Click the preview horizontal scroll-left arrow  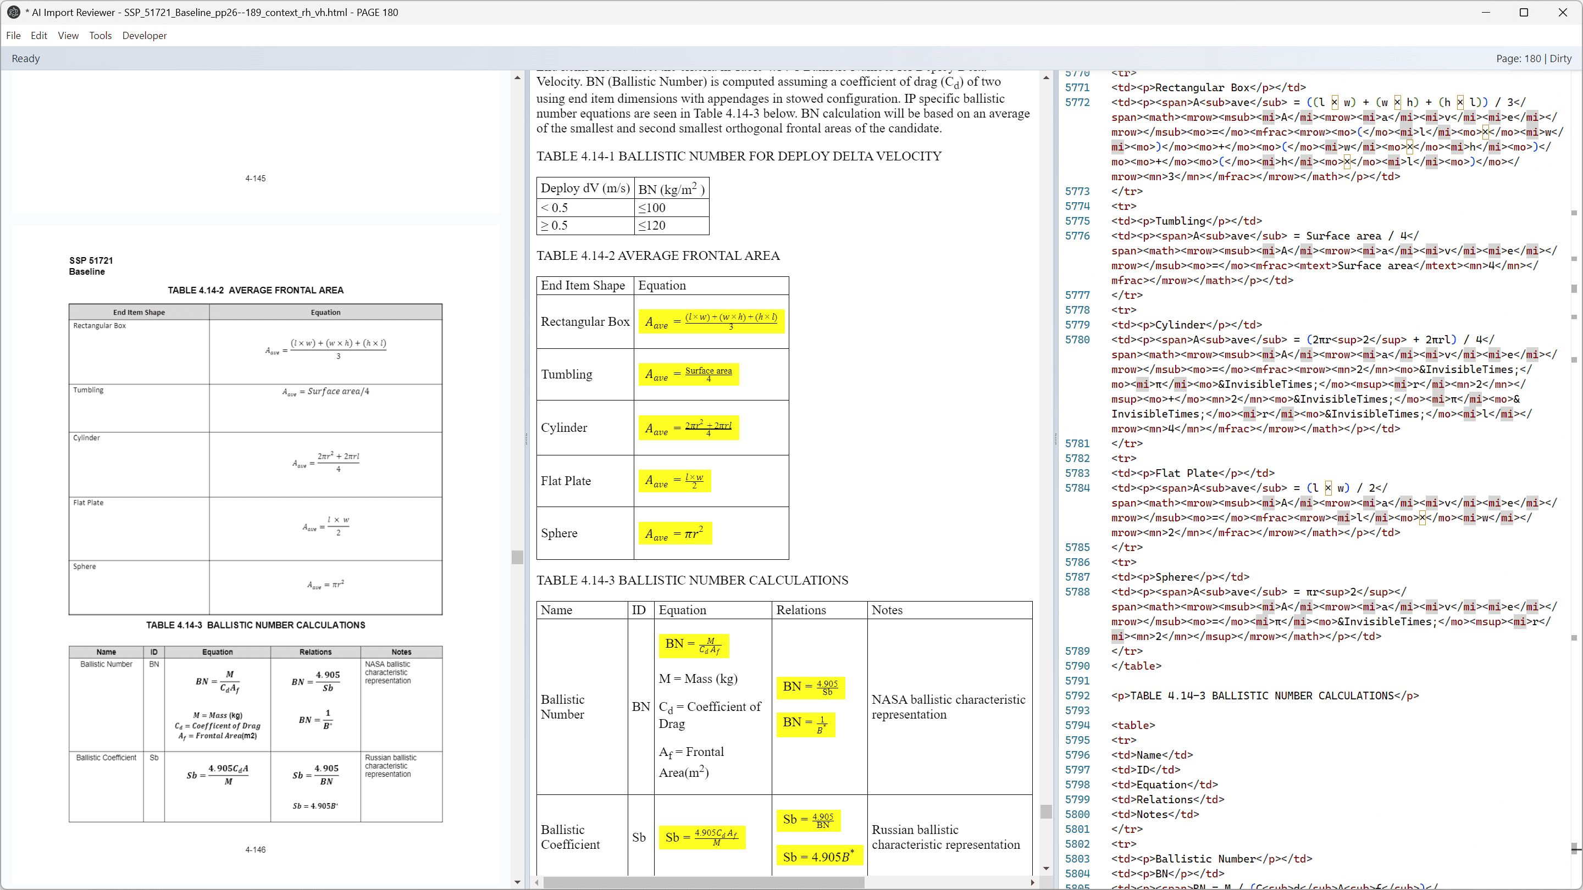click(x=538, y=883)
